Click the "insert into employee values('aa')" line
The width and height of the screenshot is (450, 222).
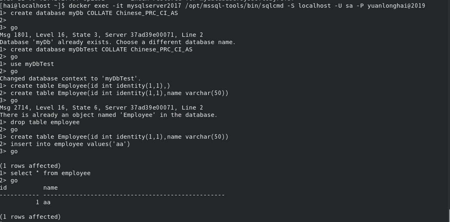[x=70, y=144]
